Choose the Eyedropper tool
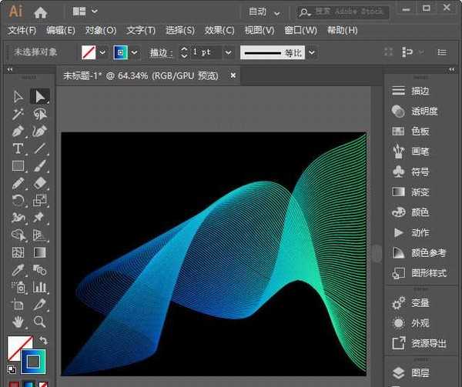This screenshot has height=387, width=462. pyautogui.click(x=18, y=270)
